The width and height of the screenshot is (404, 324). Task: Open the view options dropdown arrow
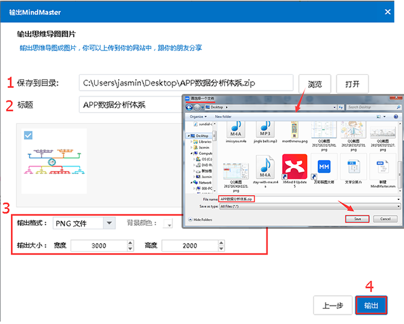click(x=385, y=117)
